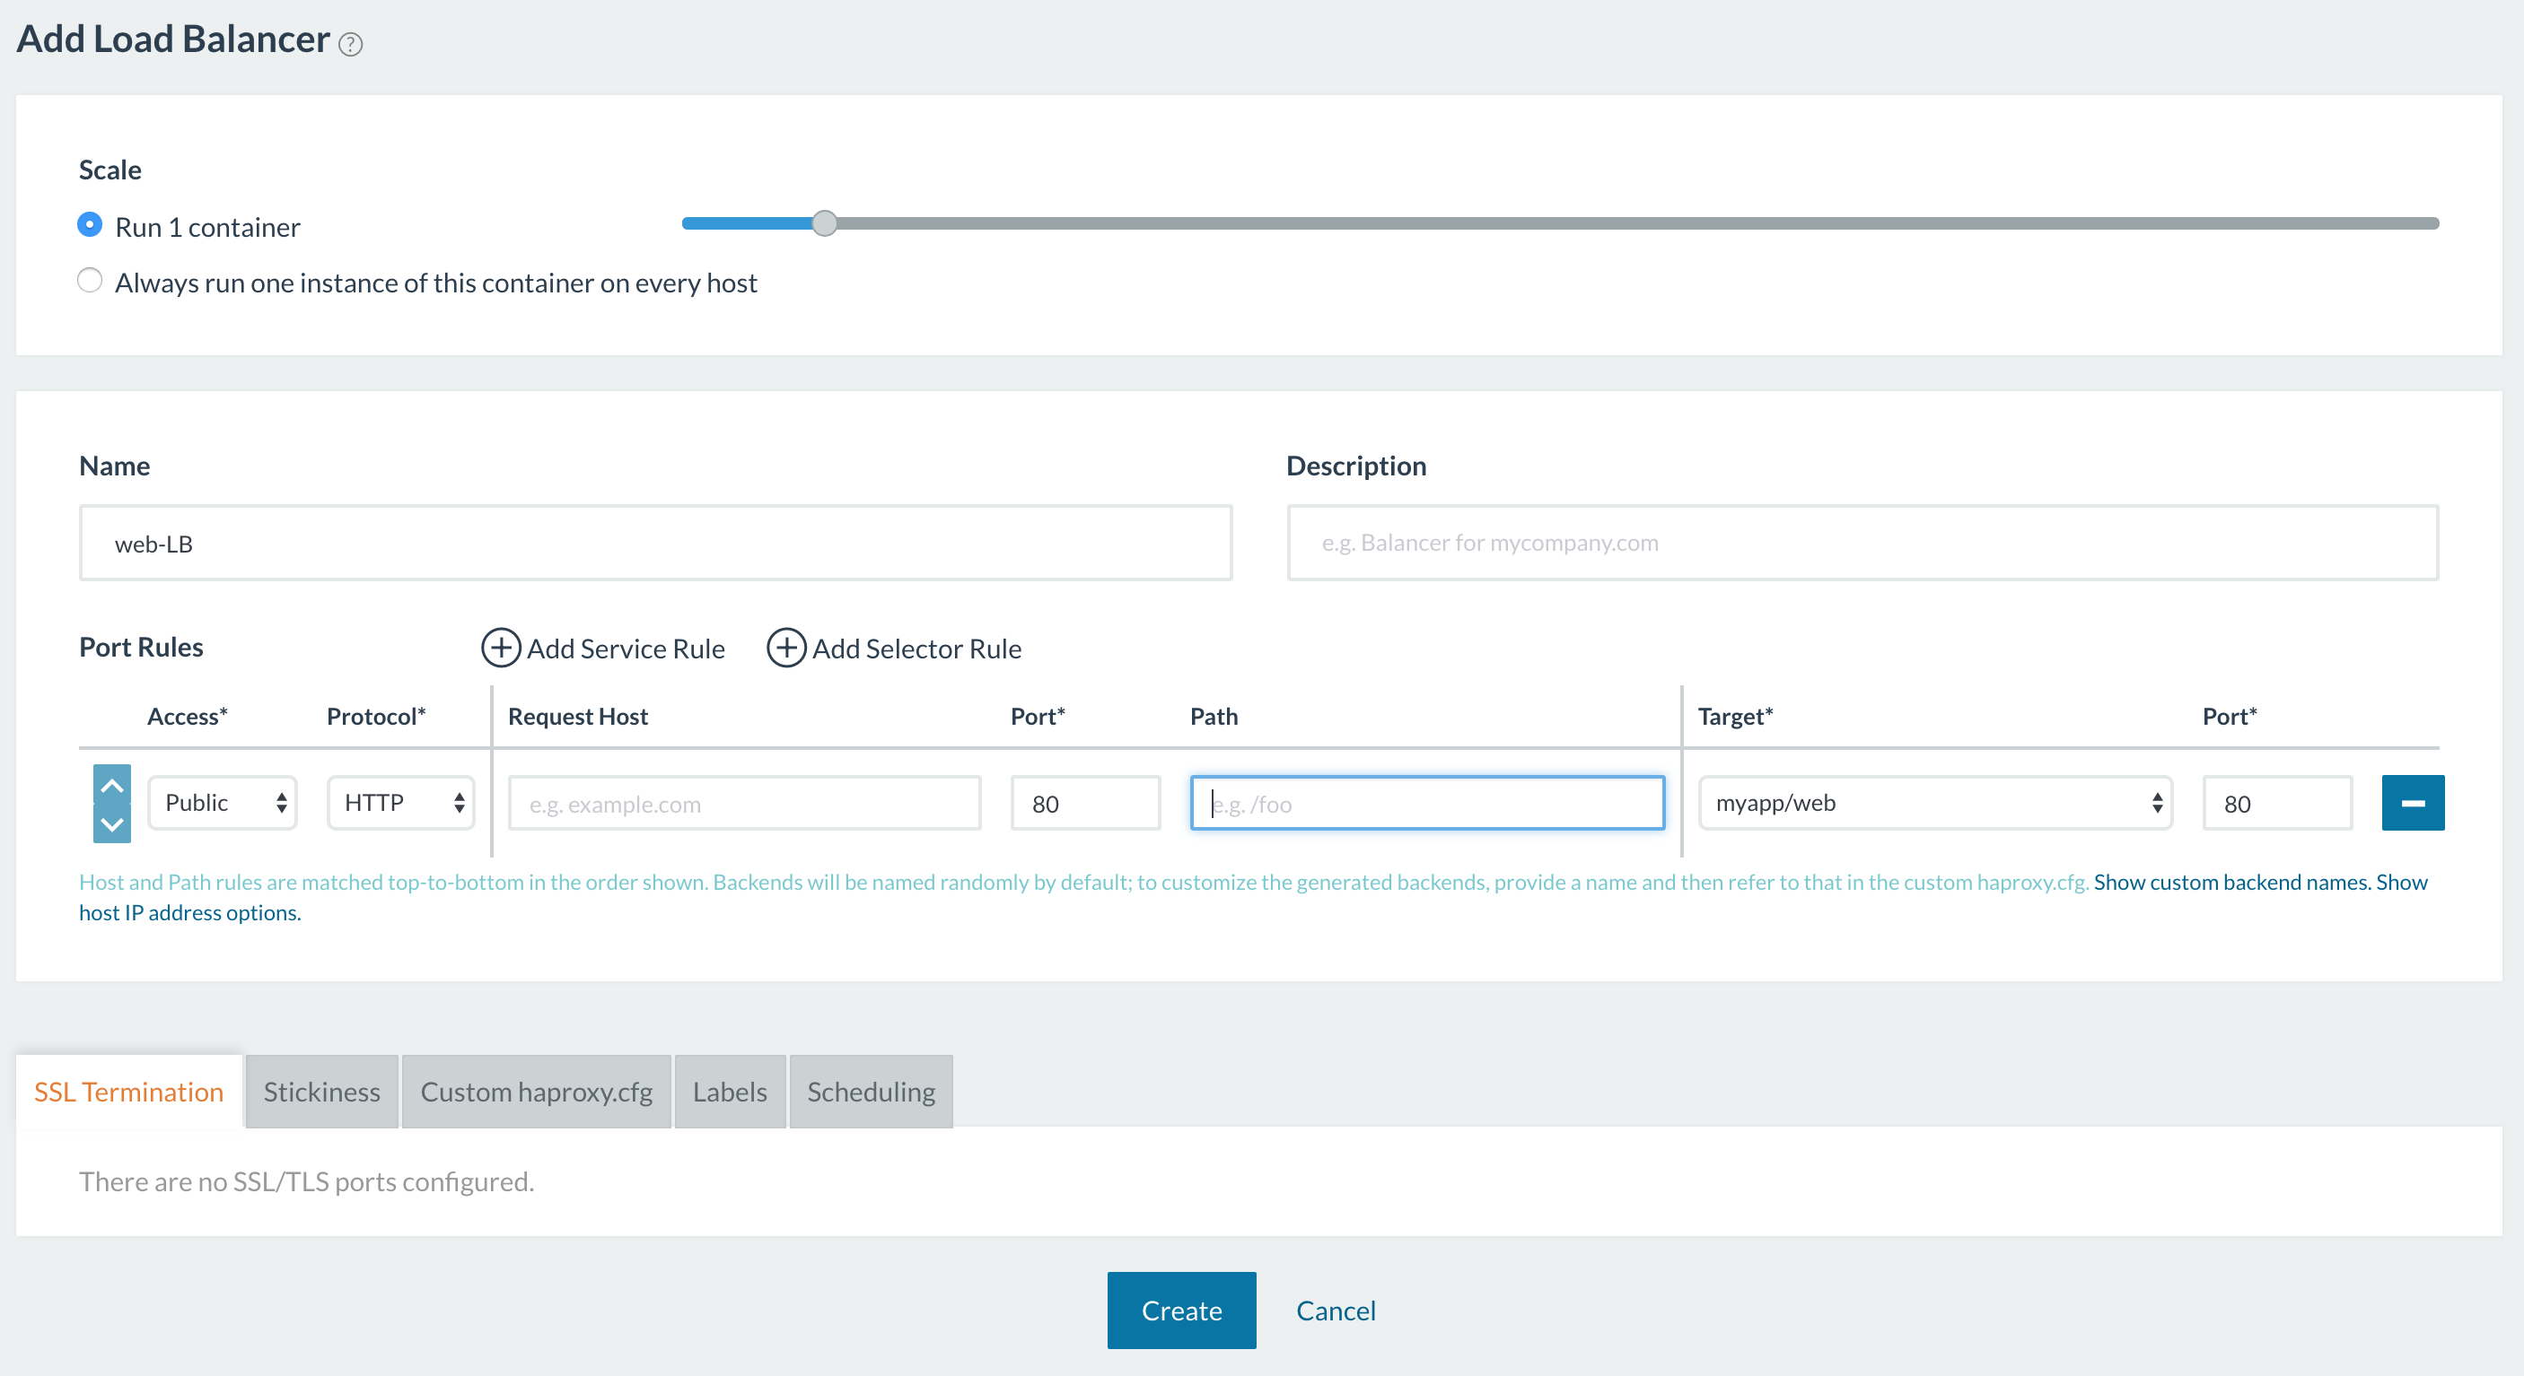
Task: Switch to the Stickiness tab
Action: tap(322, 1092)
